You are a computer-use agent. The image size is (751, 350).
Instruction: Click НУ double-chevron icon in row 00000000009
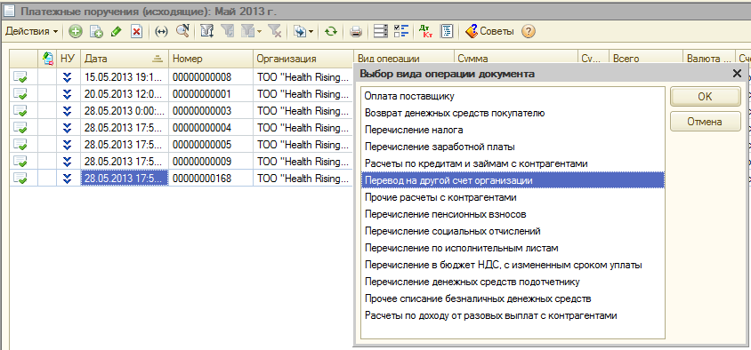point(68,161)
